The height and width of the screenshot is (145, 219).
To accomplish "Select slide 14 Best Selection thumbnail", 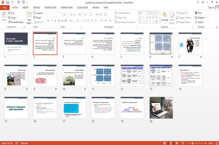I will [x=190, y=76].
